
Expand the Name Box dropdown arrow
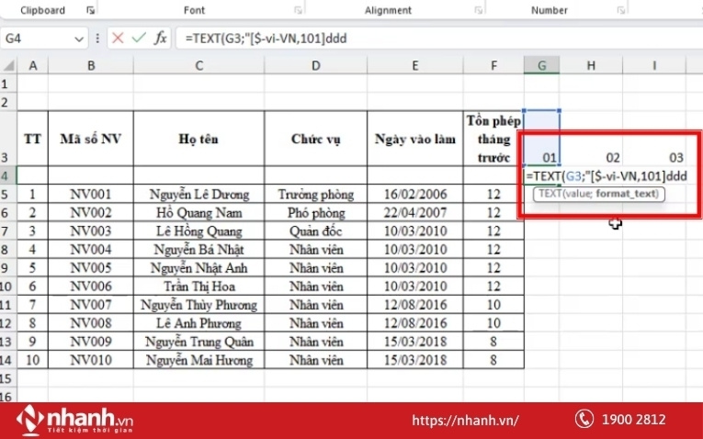click(x=79, y=39)
